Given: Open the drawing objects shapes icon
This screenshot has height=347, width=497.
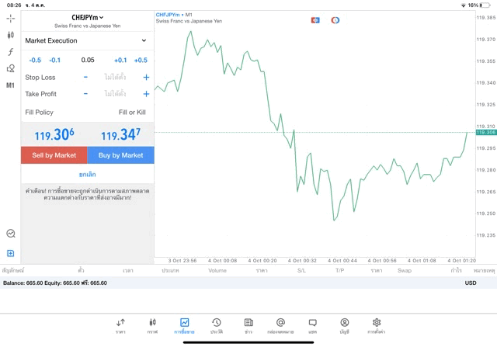Looking at the screenshot, I should point(11,68).
